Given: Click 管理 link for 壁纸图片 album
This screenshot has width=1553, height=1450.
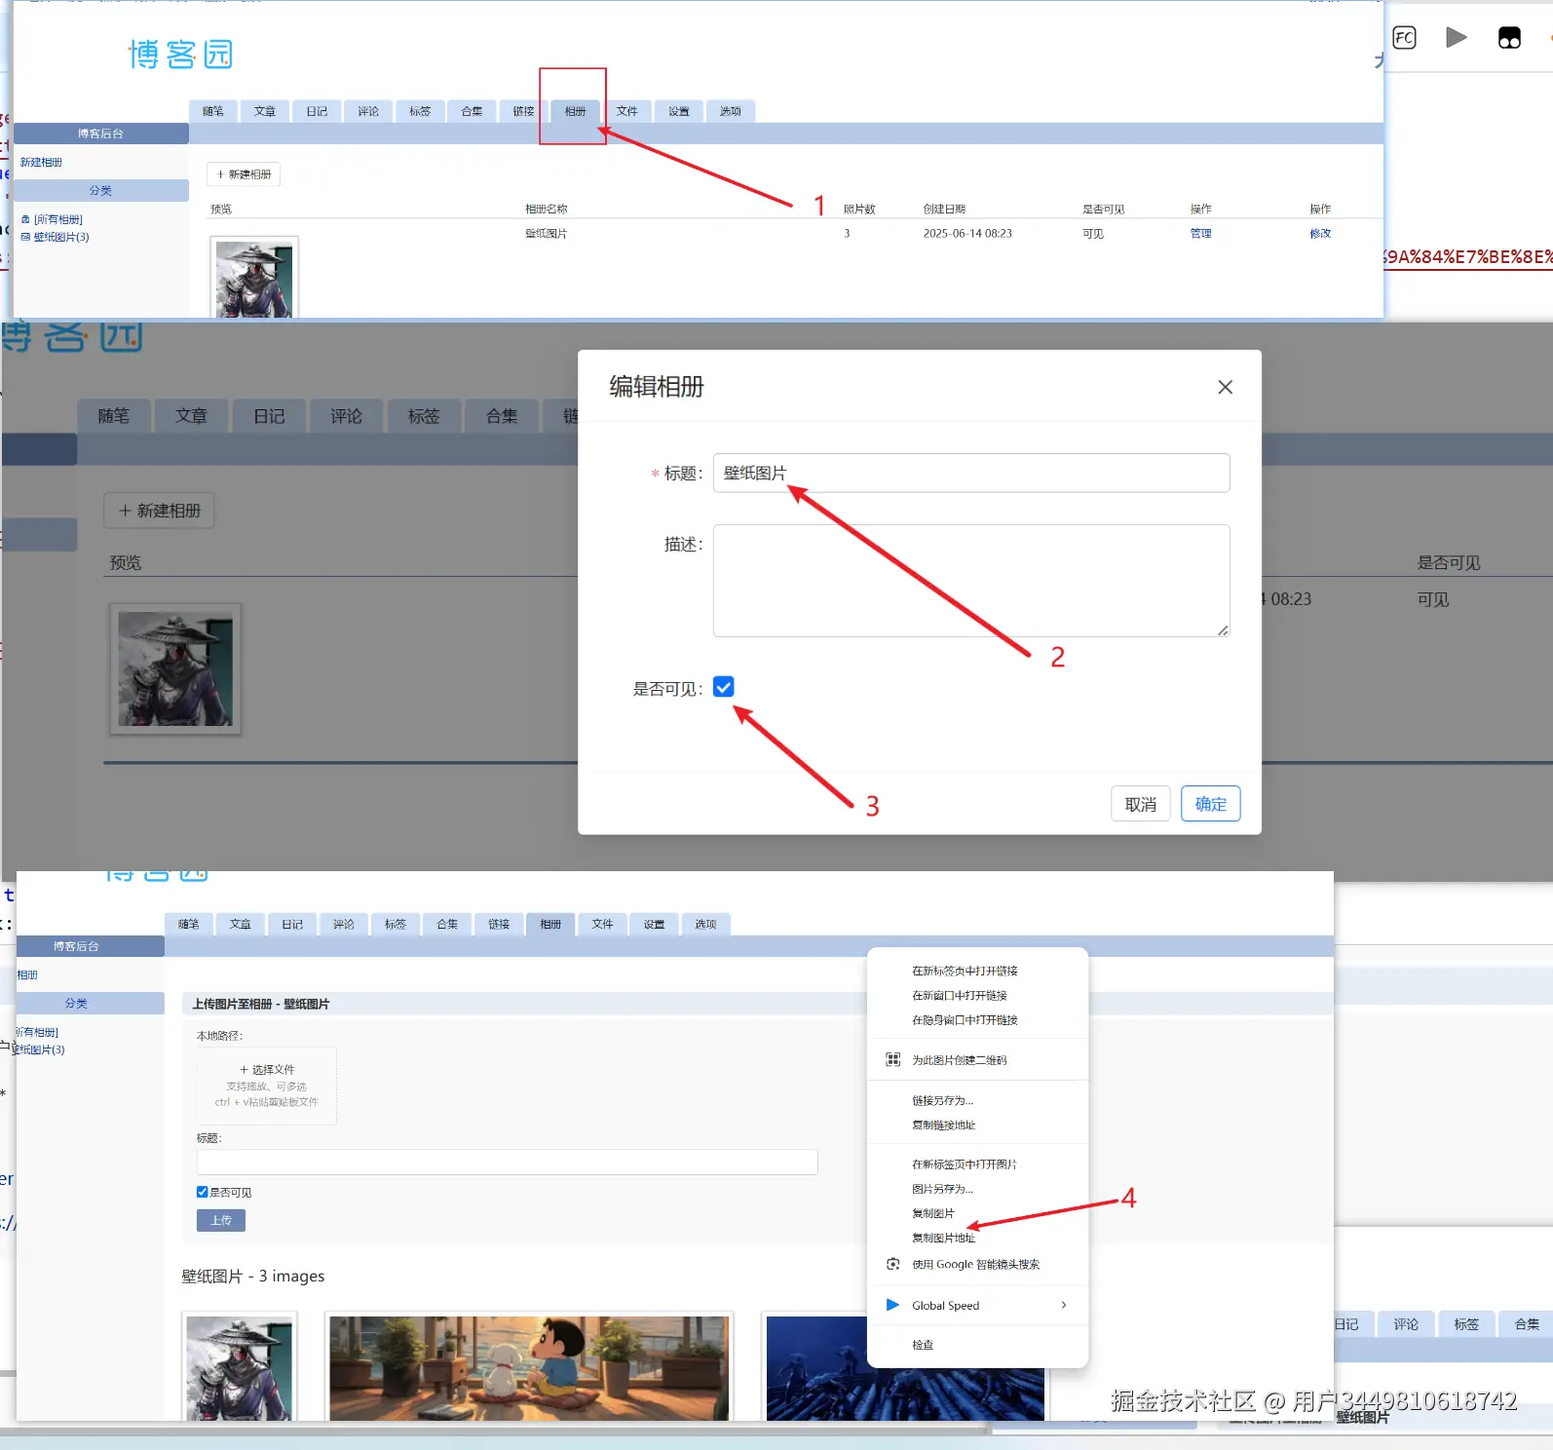Looking at the screenshot, I should coord(1200,233).
